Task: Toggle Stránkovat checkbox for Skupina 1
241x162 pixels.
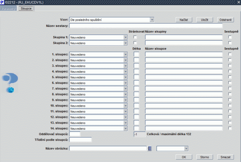Action: pyautogui.click(x=135, y=37)
